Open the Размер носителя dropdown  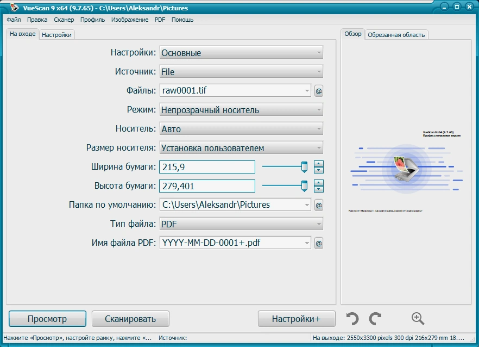pos(241,148)
